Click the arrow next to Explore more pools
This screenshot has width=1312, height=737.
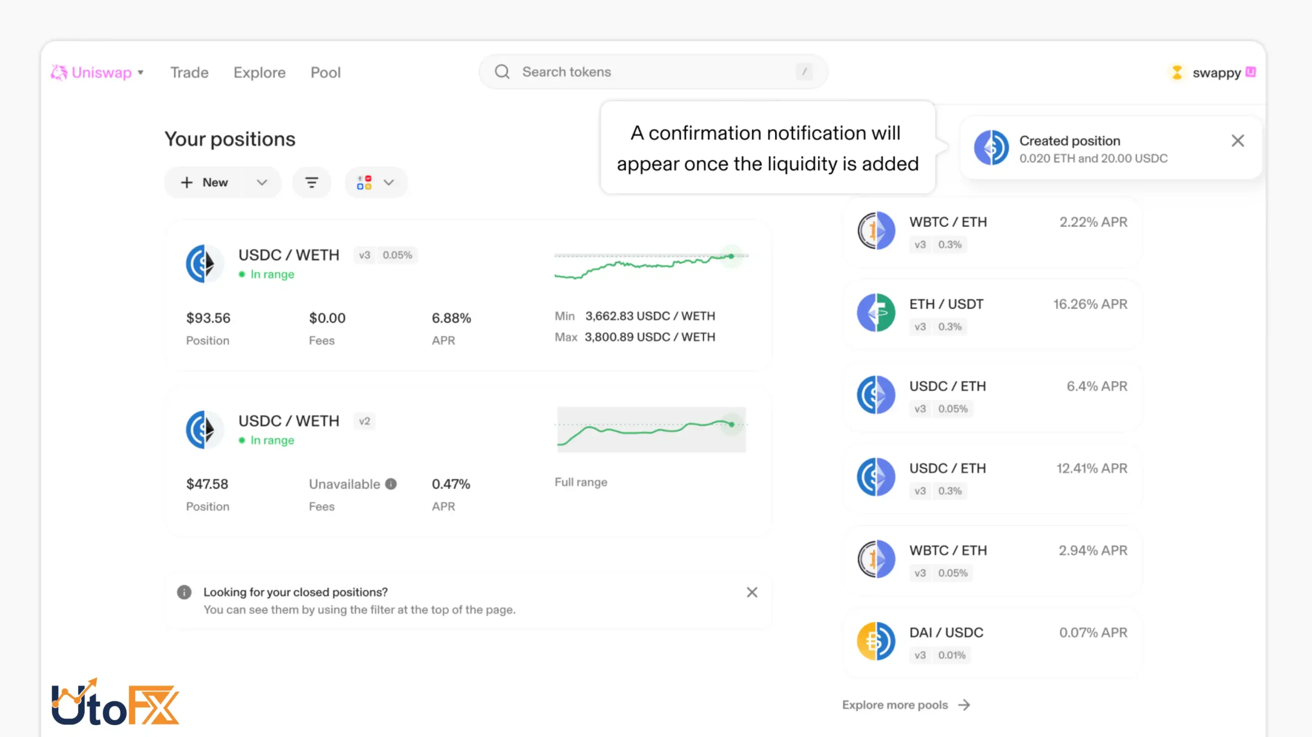coord(964,705)
